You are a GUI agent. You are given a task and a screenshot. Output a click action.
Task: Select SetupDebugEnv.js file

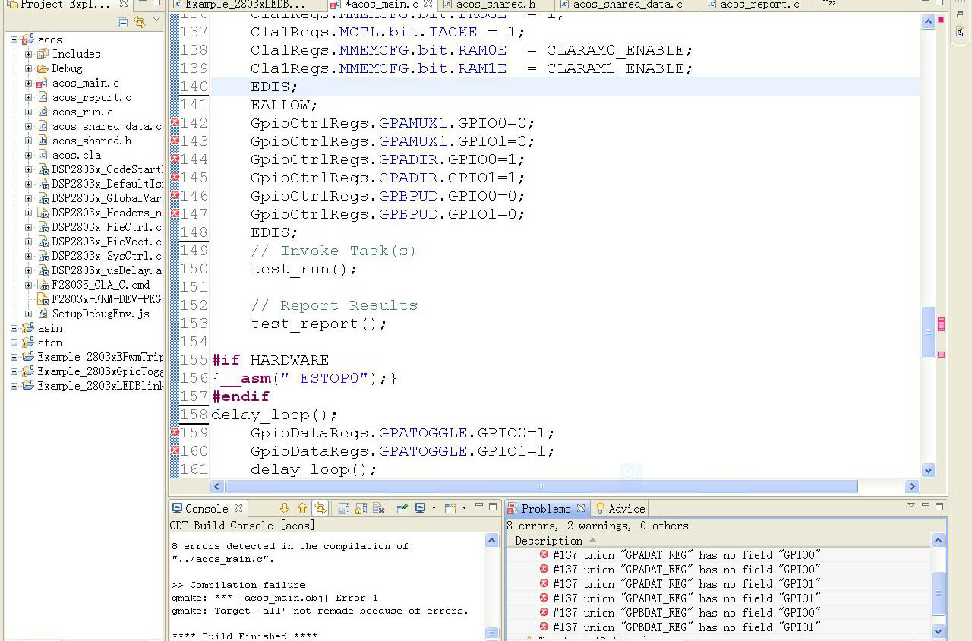pos(100,314)
